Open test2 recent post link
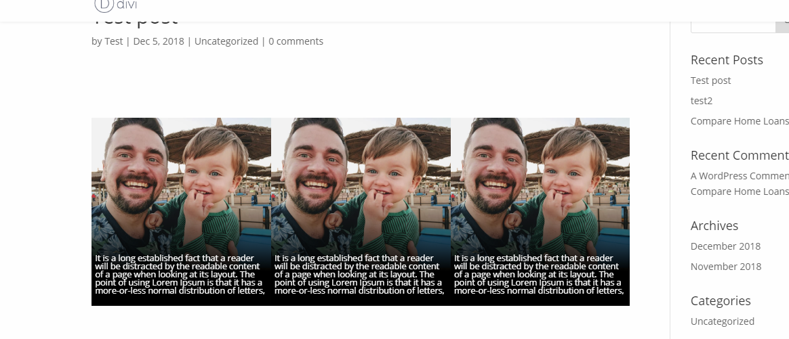 point(702,100)
